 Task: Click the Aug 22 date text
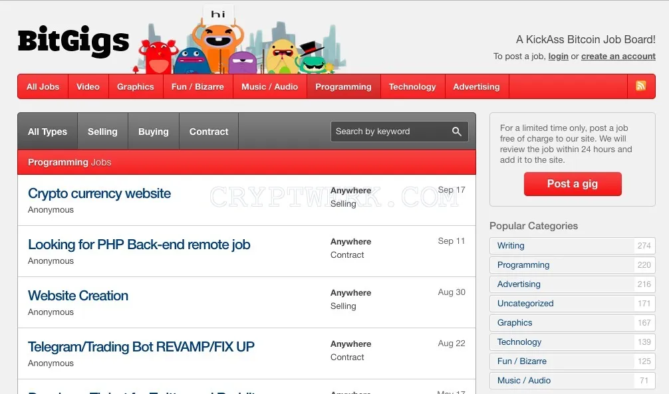[x=452, y=344]
